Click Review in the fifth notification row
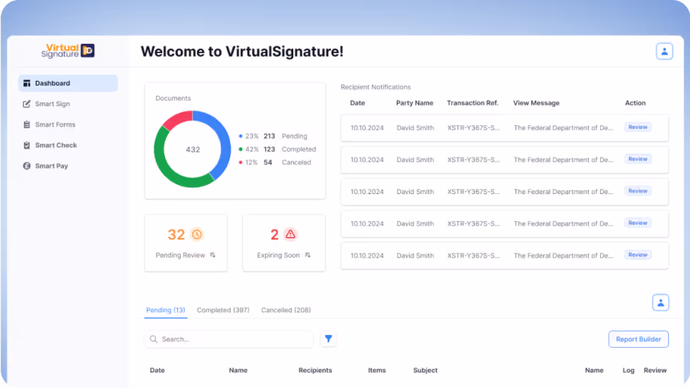This screenshot has height=388, width=690. [x=638, y=255]
